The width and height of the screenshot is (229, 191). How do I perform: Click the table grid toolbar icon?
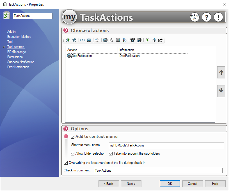118,40
